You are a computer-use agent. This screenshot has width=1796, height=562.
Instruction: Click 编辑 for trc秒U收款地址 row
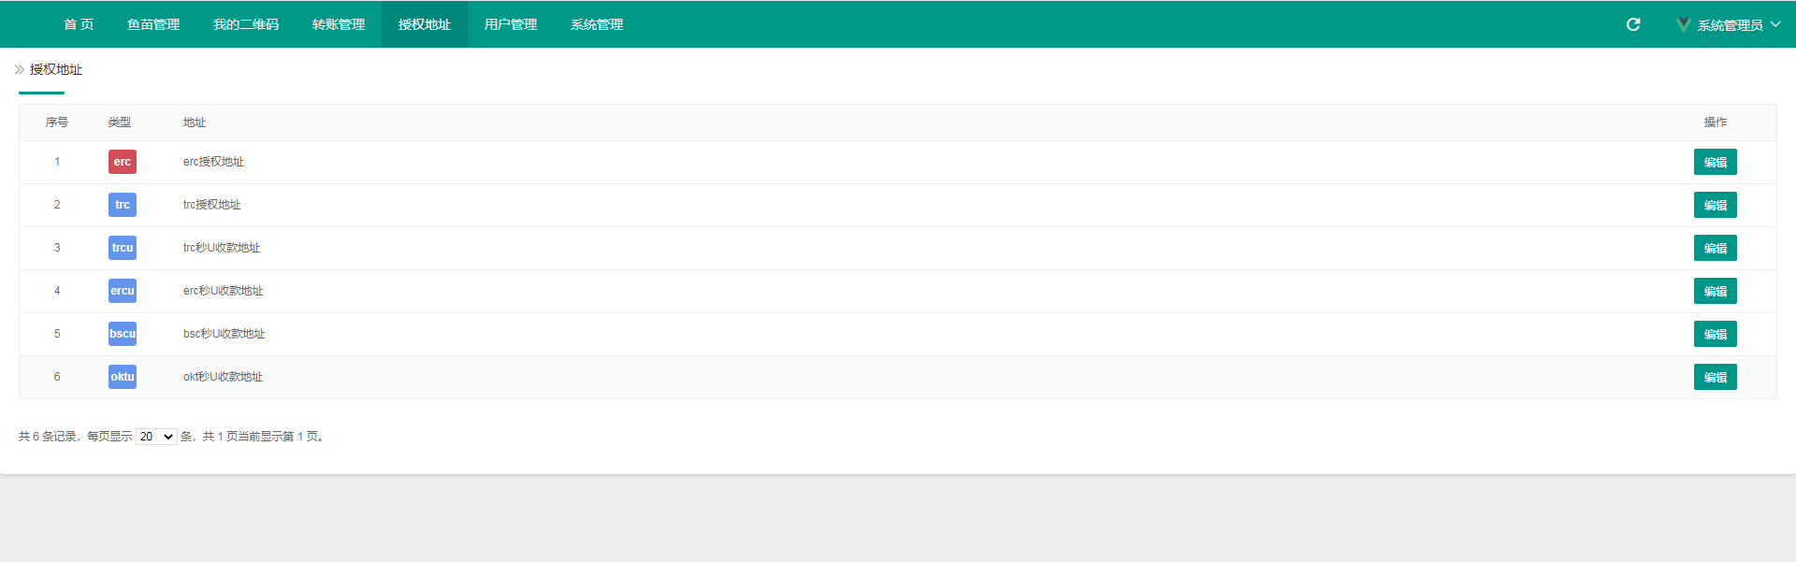coord(1715,248)
